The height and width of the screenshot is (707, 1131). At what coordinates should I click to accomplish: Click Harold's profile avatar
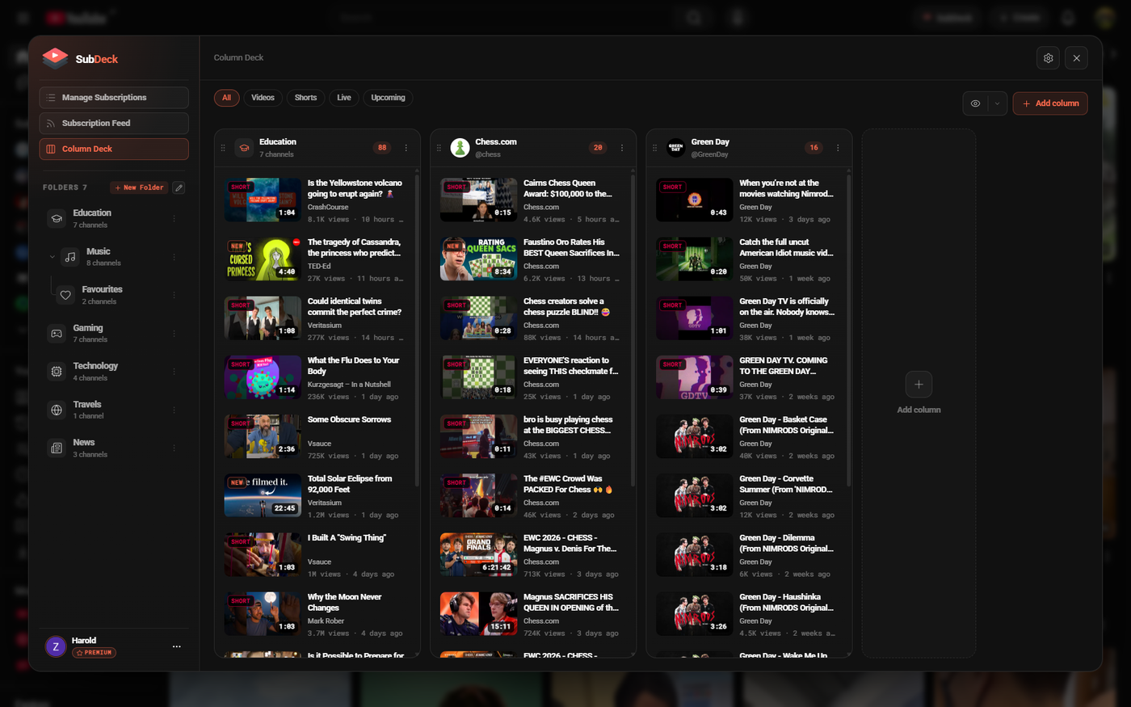[x=56, y=646]
